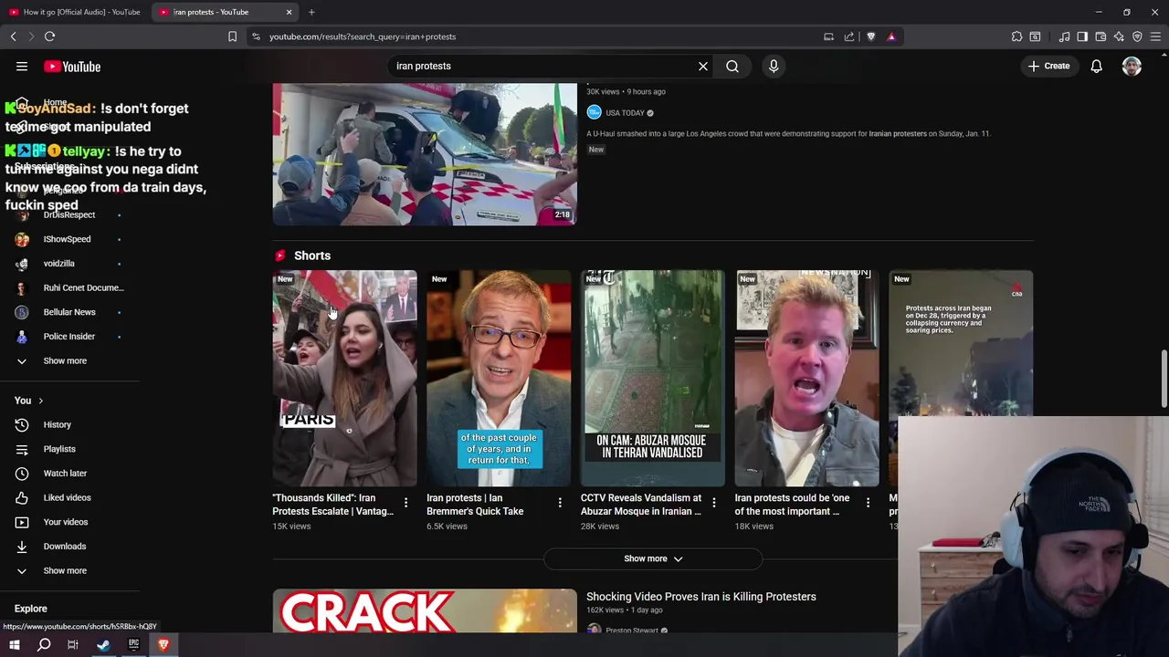
Task: Open Police Insider subscription channel
Action: tap(69, 337)
